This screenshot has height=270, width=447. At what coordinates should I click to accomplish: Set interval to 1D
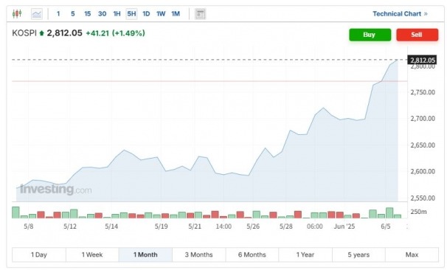point(146,14)
